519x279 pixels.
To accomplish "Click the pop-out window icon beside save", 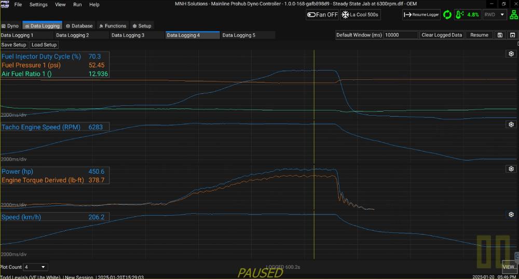I will [x=512, y=35].
